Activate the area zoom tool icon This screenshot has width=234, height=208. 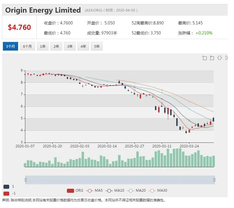click(204, 58)
